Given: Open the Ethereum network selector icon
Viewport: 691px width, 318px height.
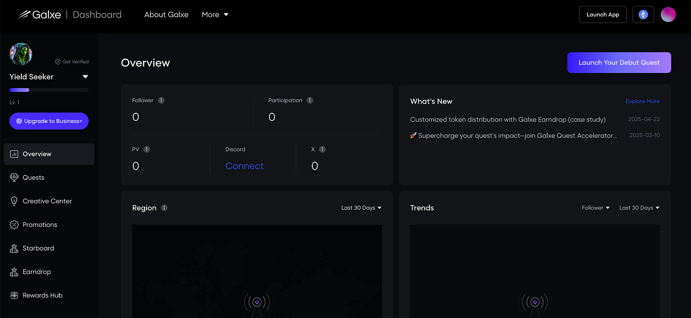Looking at the screenshot, I should click(643, 15).
